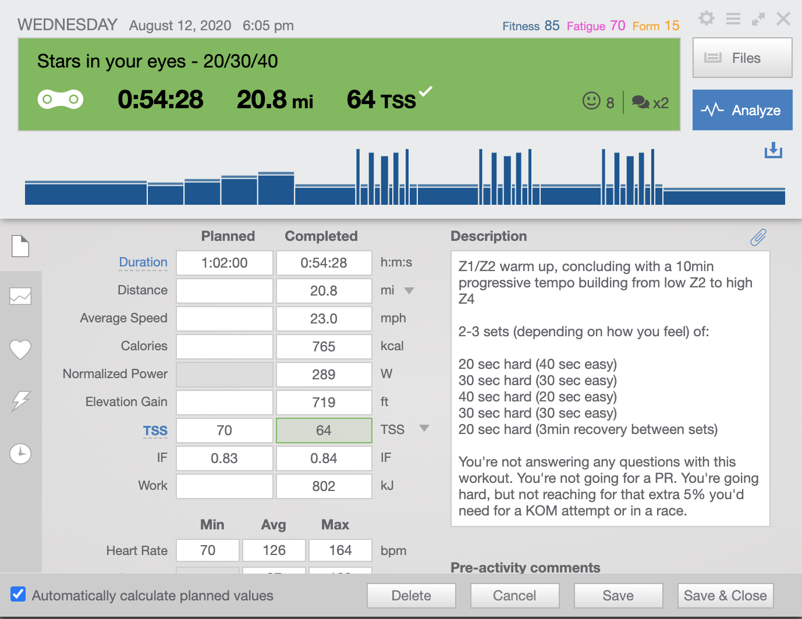Screen dimensions: 802x619
Task: Click the expand window arrows icon
Action: [758, 19]
